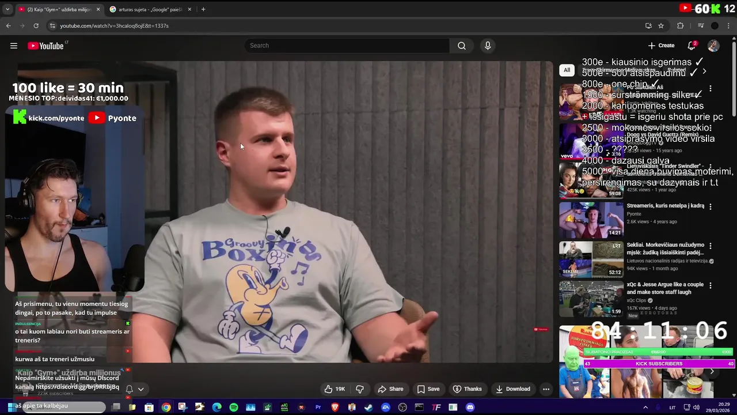Open the notifications bell

click(692, 46)
